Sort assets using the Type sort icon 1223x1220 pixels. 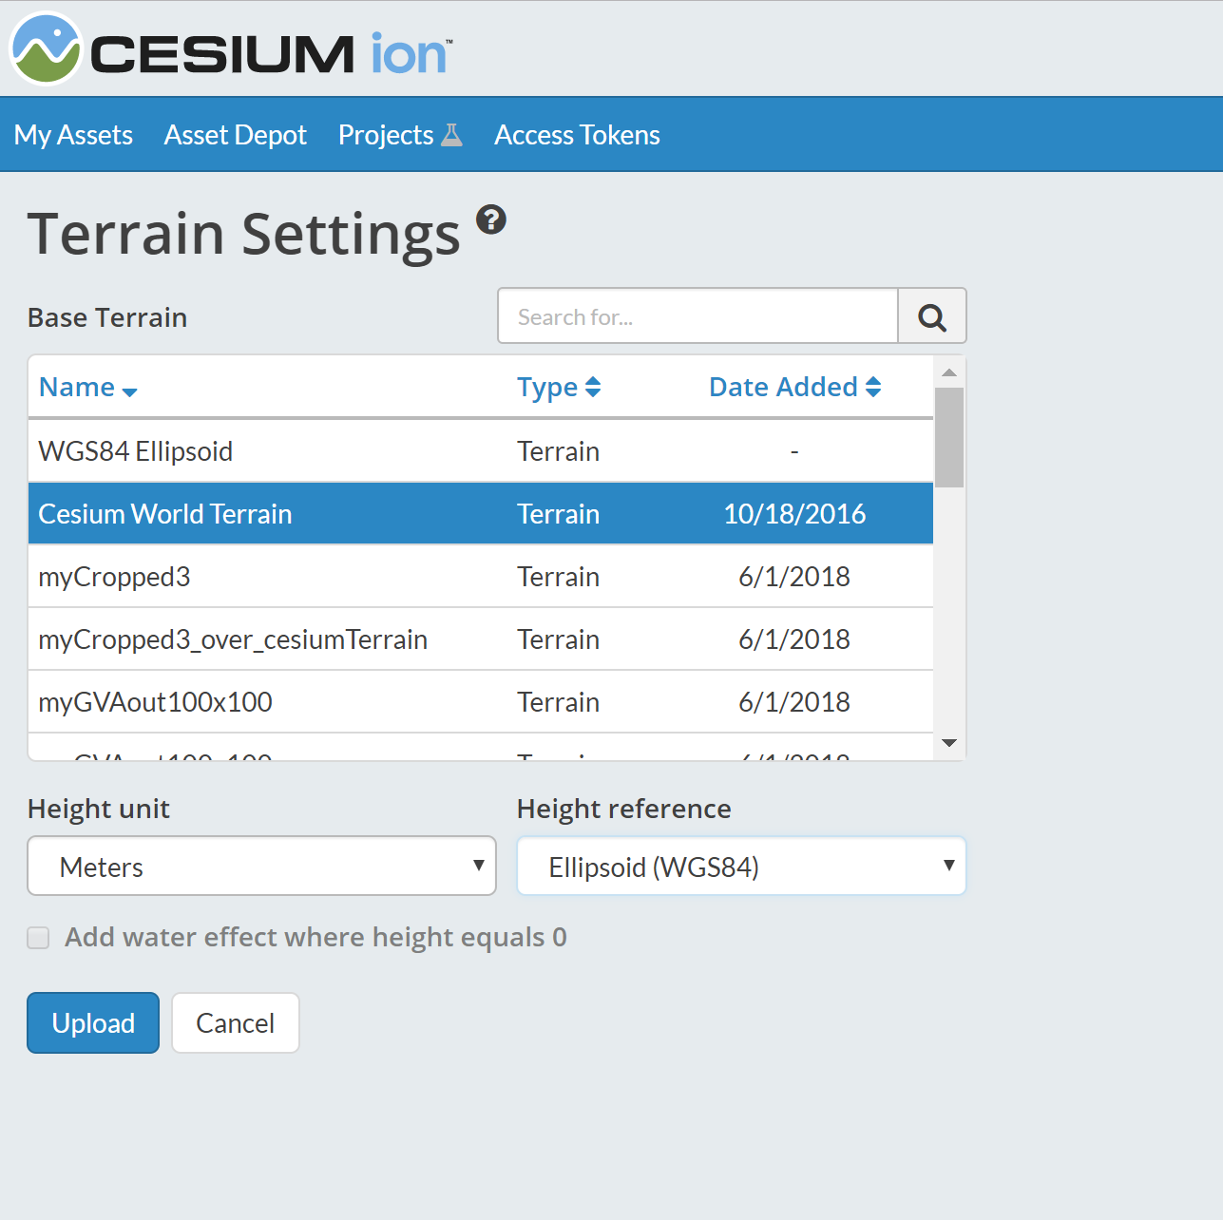[x=593, y=387]
